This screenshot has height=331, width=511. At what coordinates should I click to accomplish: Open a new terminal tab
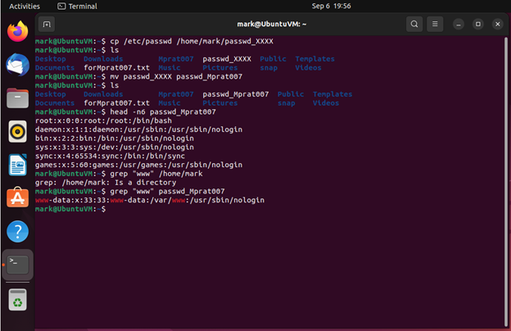[47, 25]
